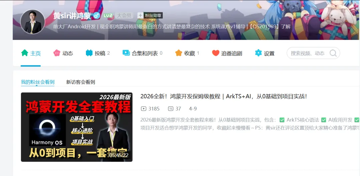The height and width of the screenshot is (176, 360).
Task: Select the 新访客会看到 sub-tab
Action: 81,82
